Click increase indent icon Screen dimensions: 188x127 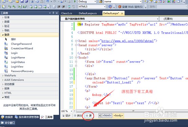tap(63, 7)
